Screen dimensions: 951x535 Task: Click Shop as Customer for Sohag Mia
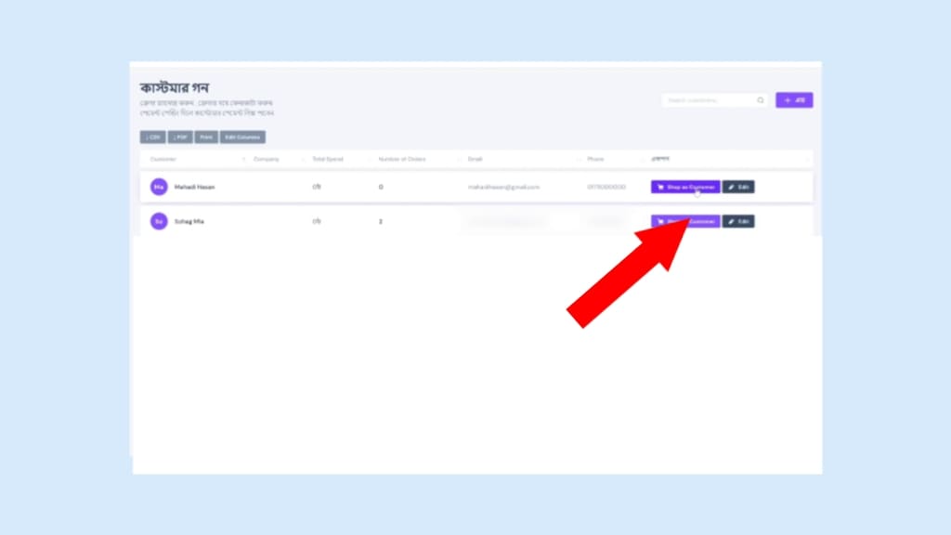tap(685, 221)
